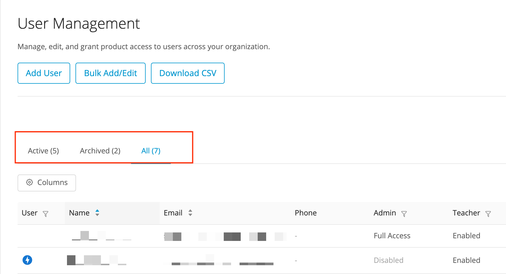Click the Disabled admin status in second row
The height and width of the screenshot is (274, 506).
tap(388, 260)
